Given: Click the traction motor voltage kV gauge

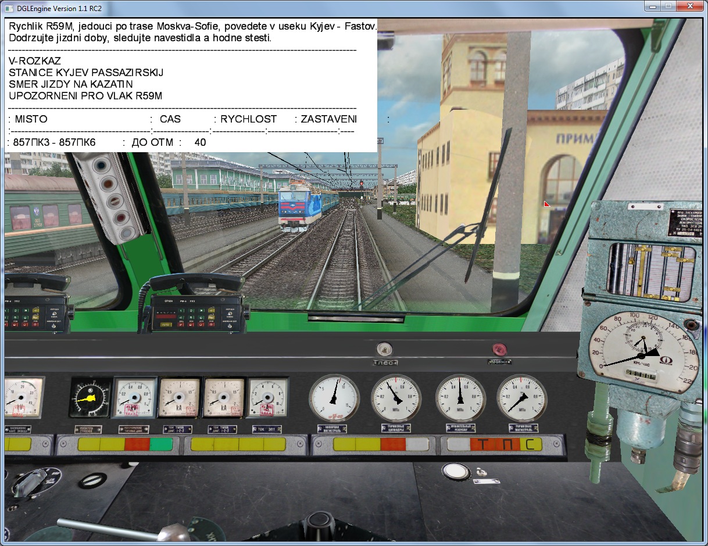Looking at the screenshot, I should coord(134,398).
